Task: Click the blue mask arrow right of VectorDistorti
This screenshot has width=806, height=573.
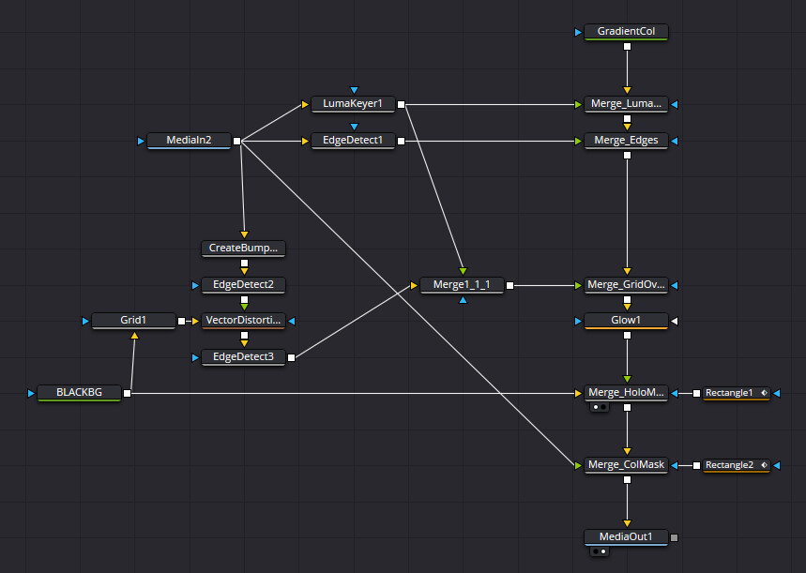Action: tap(292, 321)
